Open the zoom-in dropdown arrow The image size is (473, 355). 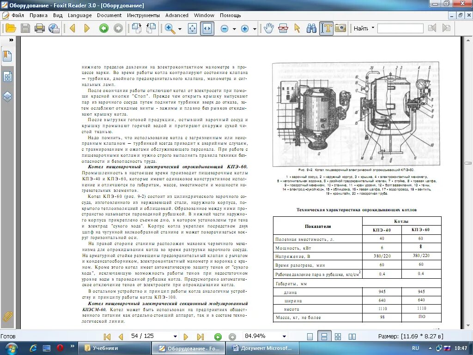tap(255, 29)
